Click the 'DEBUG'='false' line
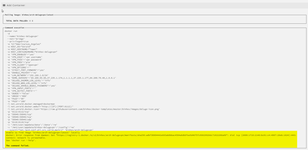The height and width of the screenshot is (150, 308). (18, 93)
